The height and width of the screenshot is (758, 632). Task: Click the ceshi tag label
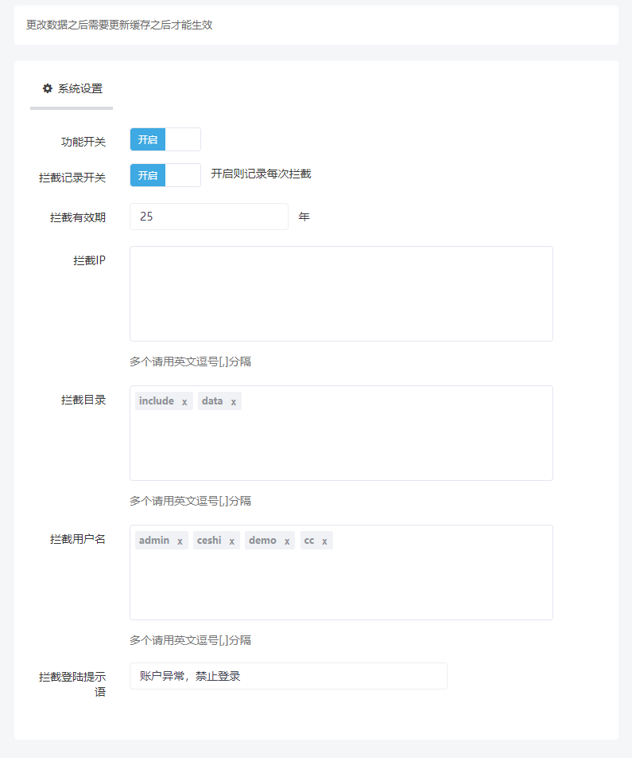209,541
